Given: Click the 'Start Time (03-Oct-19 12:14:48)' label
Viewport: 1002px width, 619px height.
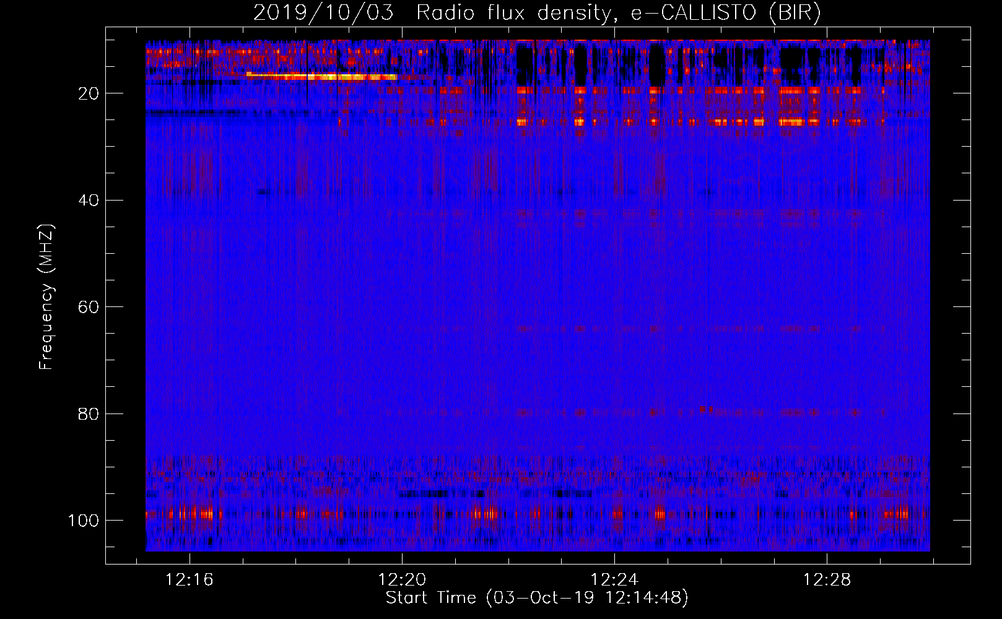Looking at the screenshot, I should point(537,598).
